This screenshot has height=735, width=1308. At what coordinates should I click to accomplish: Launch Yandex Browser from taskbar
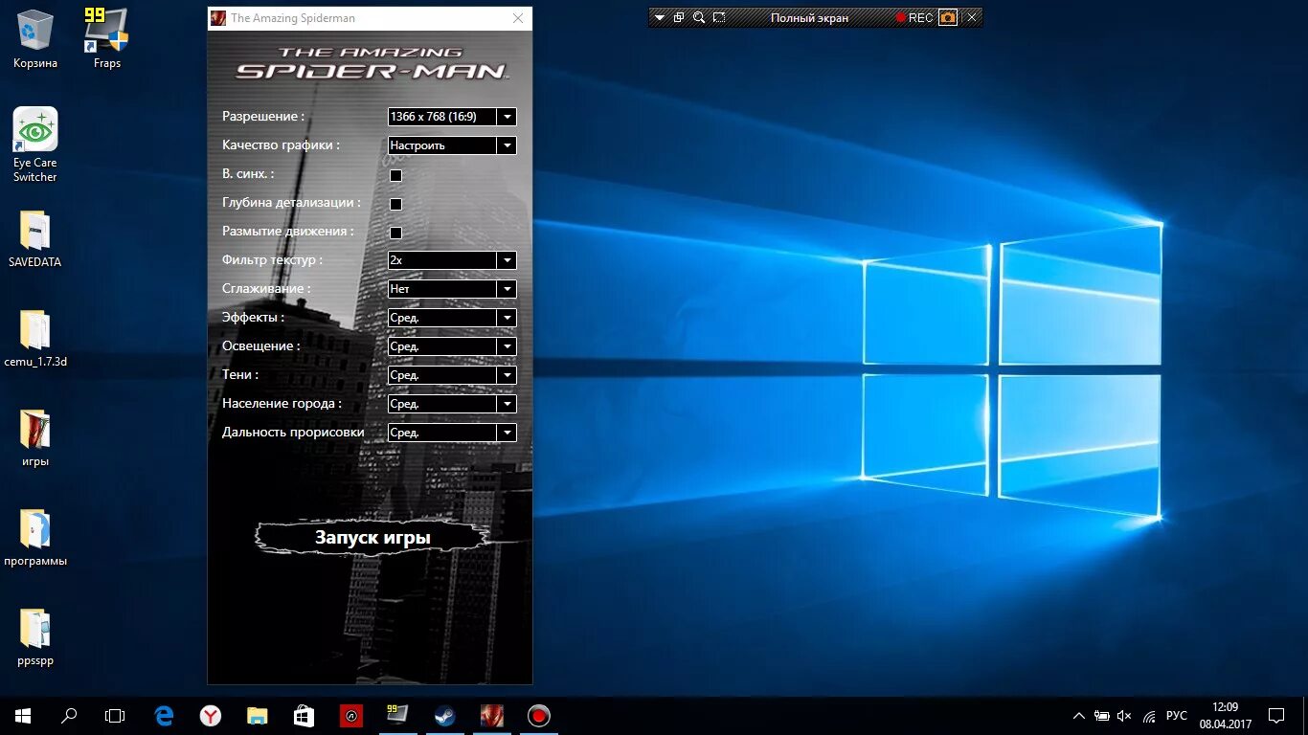click(x=211, y=716)
